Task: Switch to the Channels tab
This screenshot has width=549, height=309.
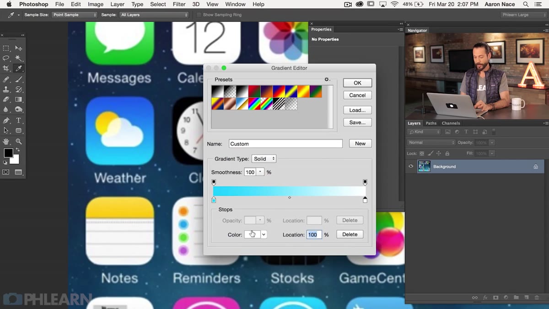Action: tap(451, 123)
